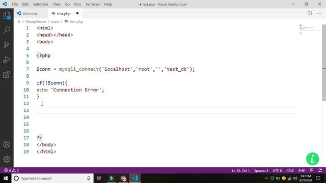326x183 pixels.
Task: Open the Terminal menu
Action: [92, 4]
